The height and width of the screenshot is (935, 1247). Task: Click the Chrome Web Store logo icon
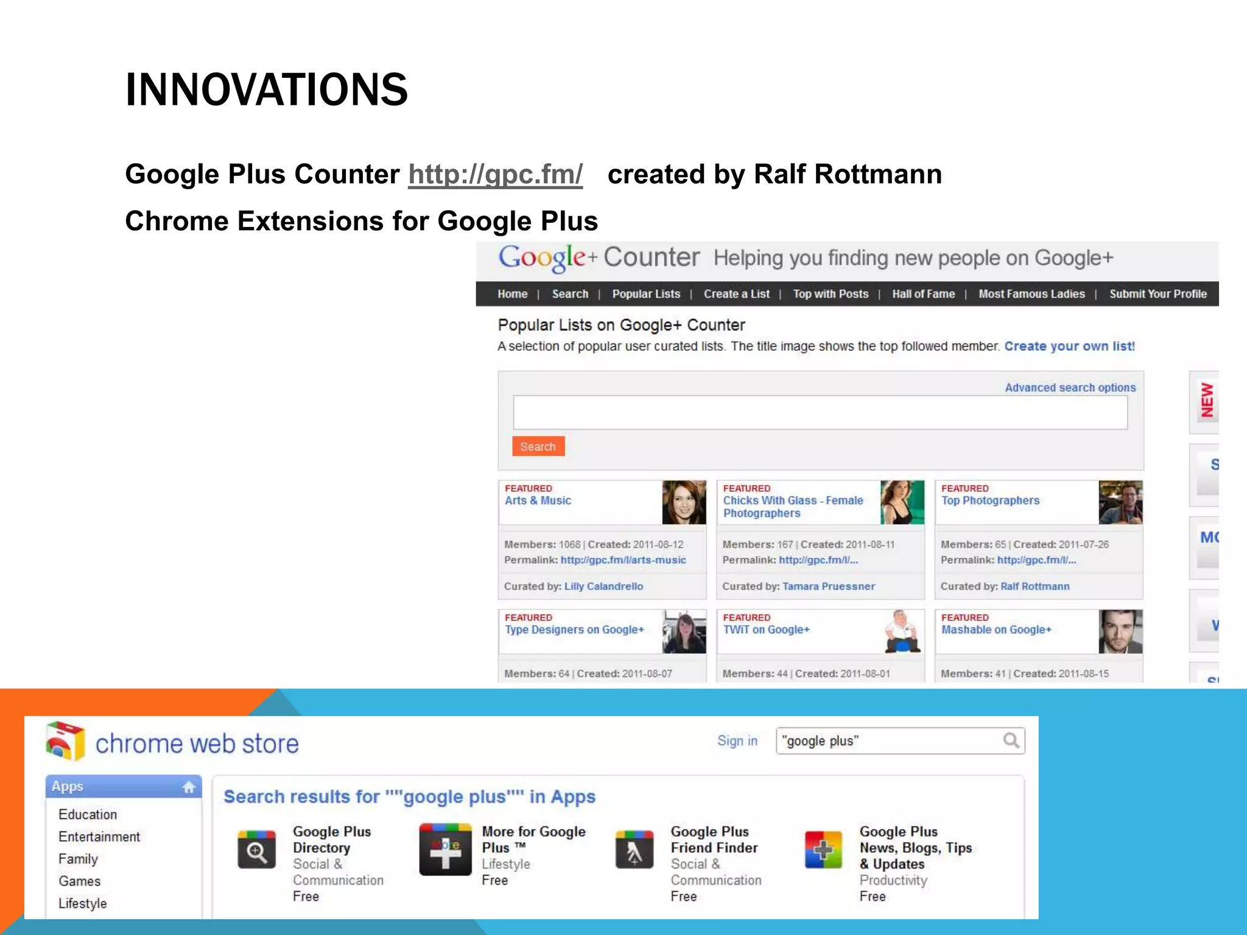[x=65, y=741]
